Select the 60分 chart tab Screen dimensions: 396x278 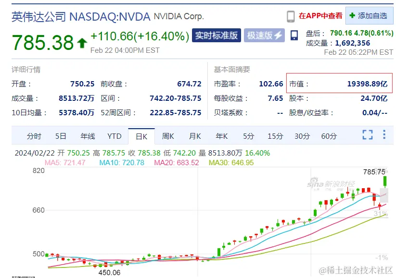pos(329,136)
